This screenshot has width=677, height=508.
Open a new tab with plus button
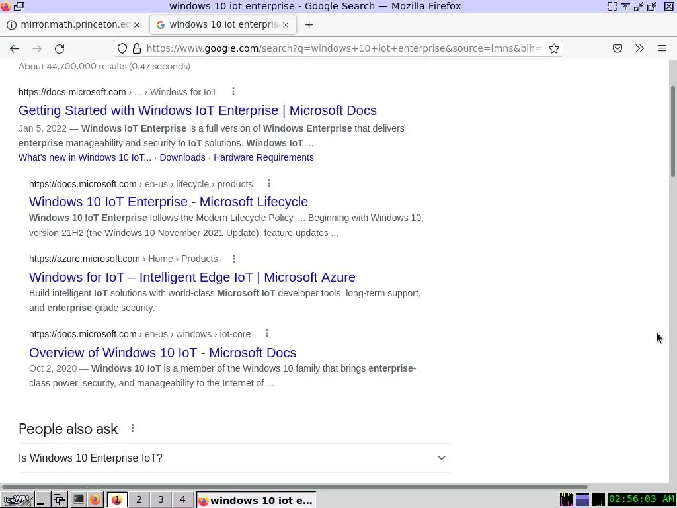pyautogui.click(x=309, y=25)
